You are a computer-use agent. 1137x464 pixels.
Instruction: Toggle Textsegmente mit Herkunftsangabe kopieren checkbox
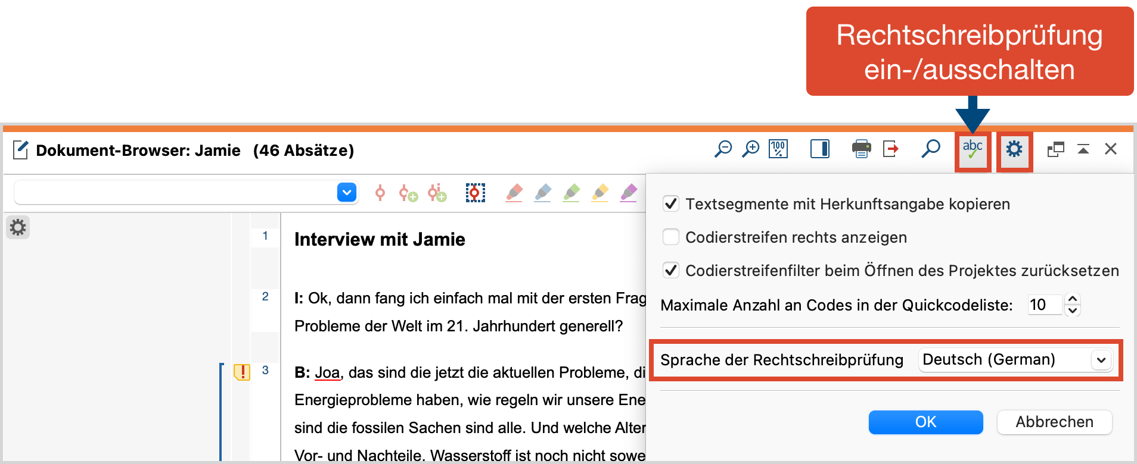(671, 204)
